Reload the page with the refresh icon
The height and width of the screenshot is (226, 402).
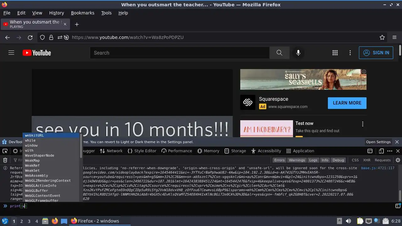click(x=30, y=37)
